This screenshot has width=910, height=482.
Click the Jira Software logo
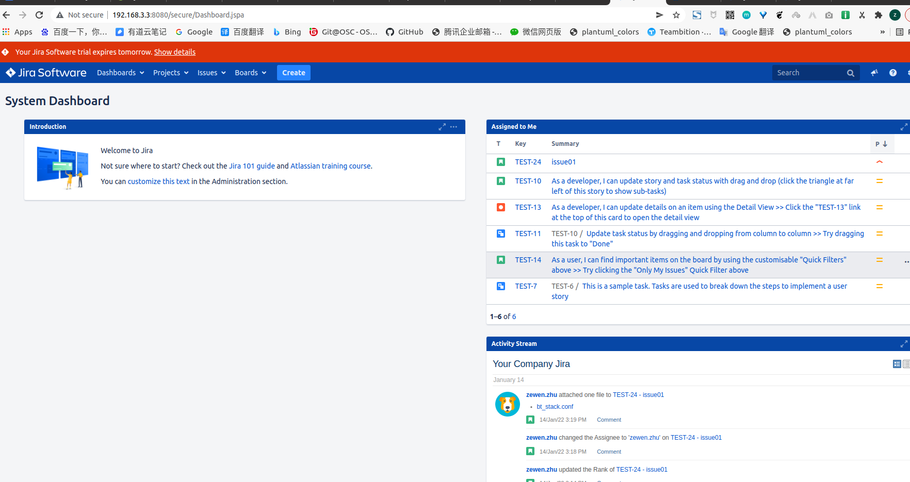click(46, 73)
